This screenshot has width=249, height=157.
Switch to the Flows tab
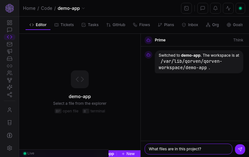141,25
